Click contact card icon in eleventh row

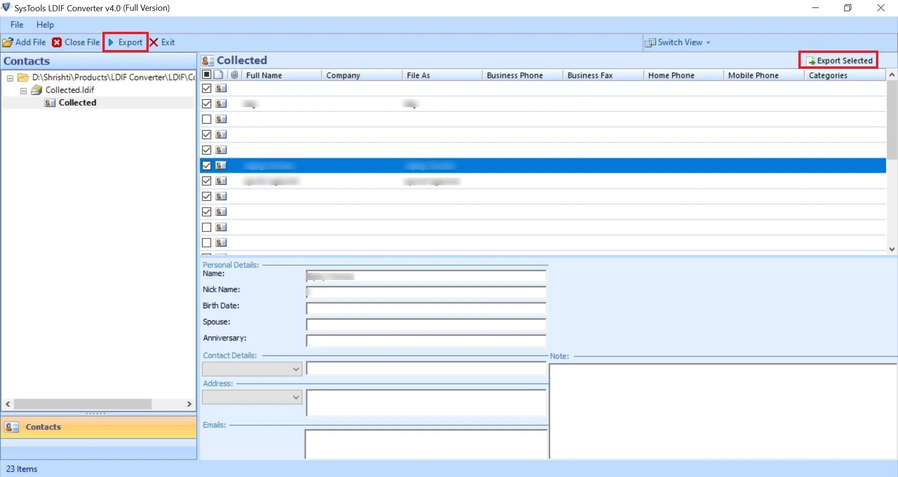coord(221,242)
